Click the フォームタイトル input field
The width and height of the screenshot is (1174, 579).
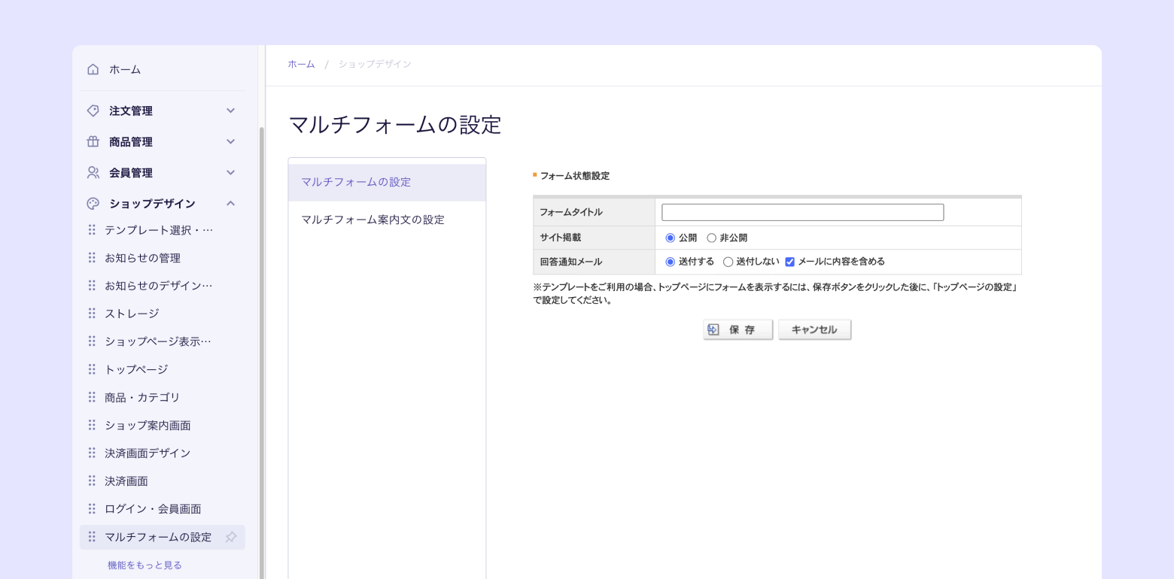coord(802,212)
